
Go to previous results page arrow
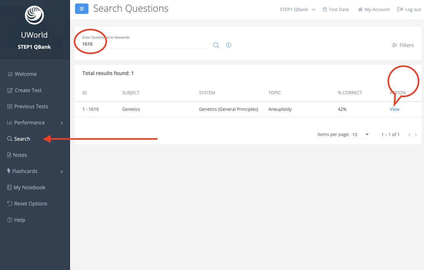point(409,135)
